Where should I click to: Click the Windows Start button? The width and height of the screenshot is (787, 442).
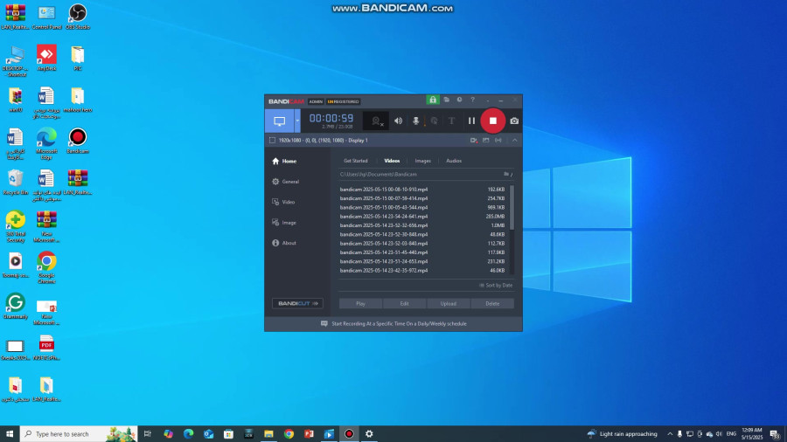10,434
